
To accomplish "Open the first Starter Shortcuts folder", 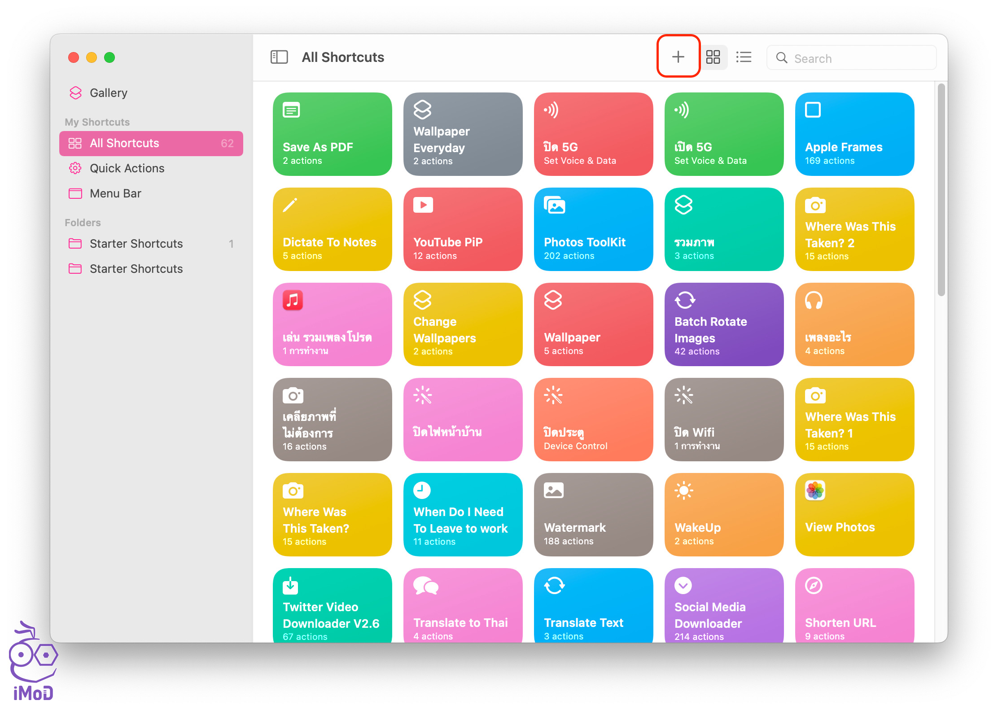I will pos(136,244).
